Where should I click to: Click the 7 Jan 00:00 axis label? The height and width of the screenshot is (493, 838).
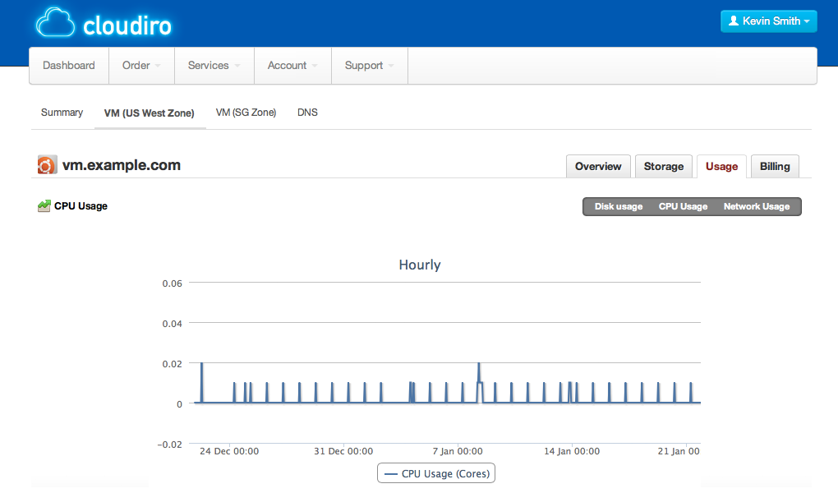point(458,451)
